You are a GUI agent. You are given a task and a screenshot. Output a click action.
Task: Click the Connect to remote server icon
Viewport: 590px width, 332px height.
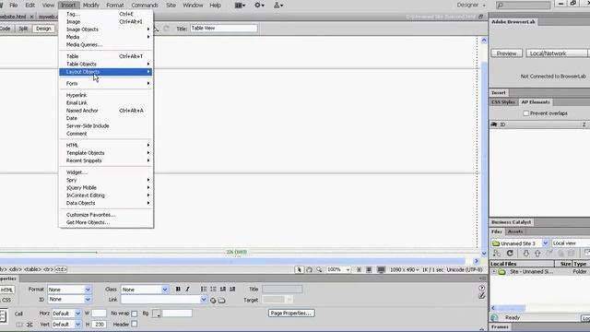click(x=497, y=254)
